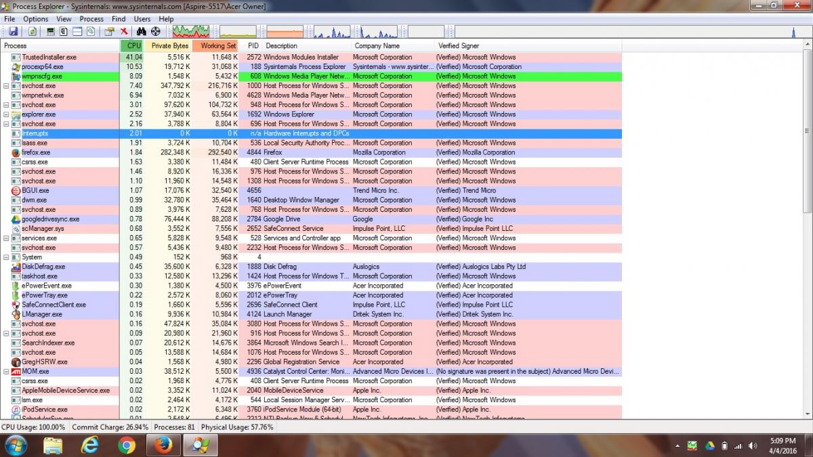813x457 pixels.
Task: Click the iPodService.exe process icon
Action: pyautogui.click(x=16, y=409)
